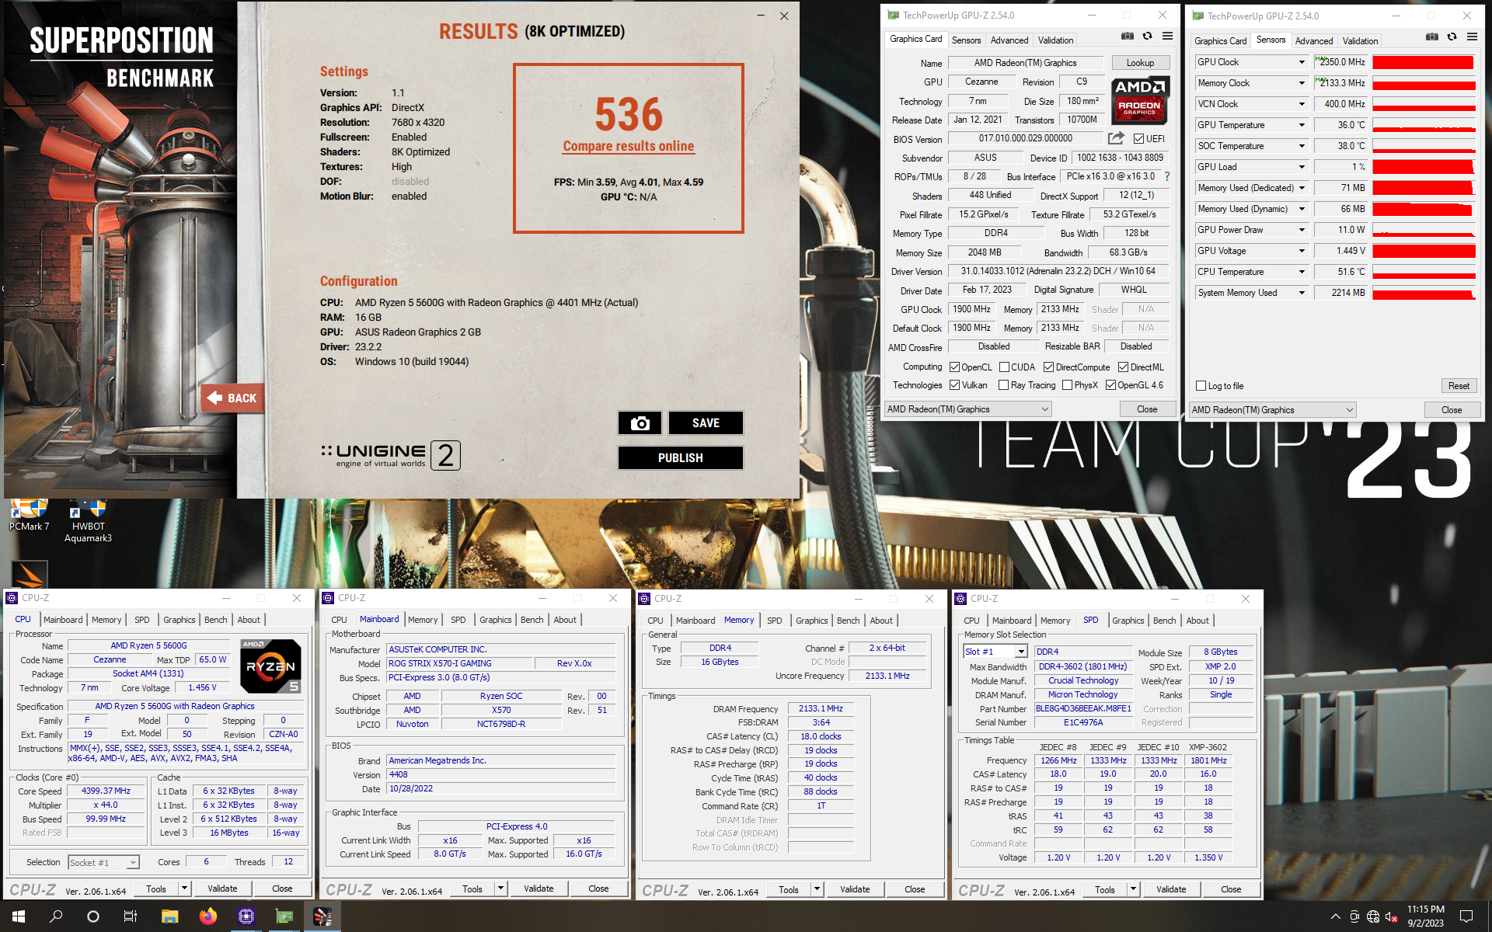Expand the GPU Power Draw sensor dropdown

click(1302, 230)
